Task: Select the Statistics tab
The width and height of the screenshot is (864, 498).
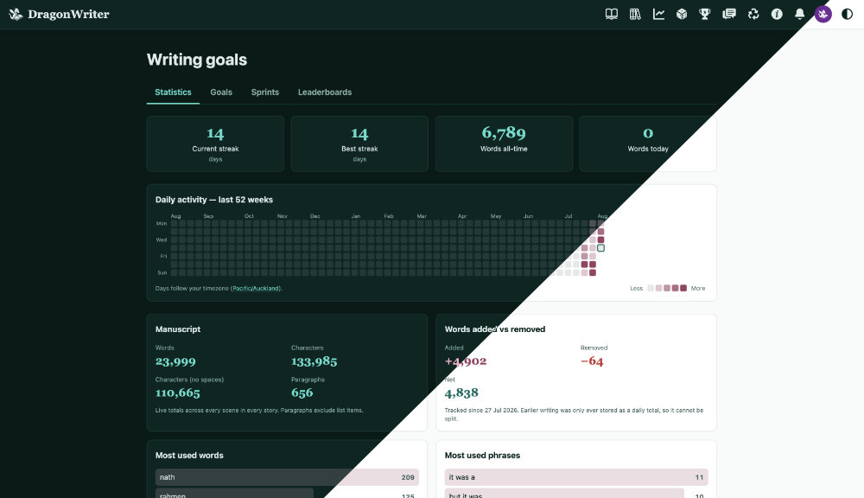Action: [x=173, y=93]
